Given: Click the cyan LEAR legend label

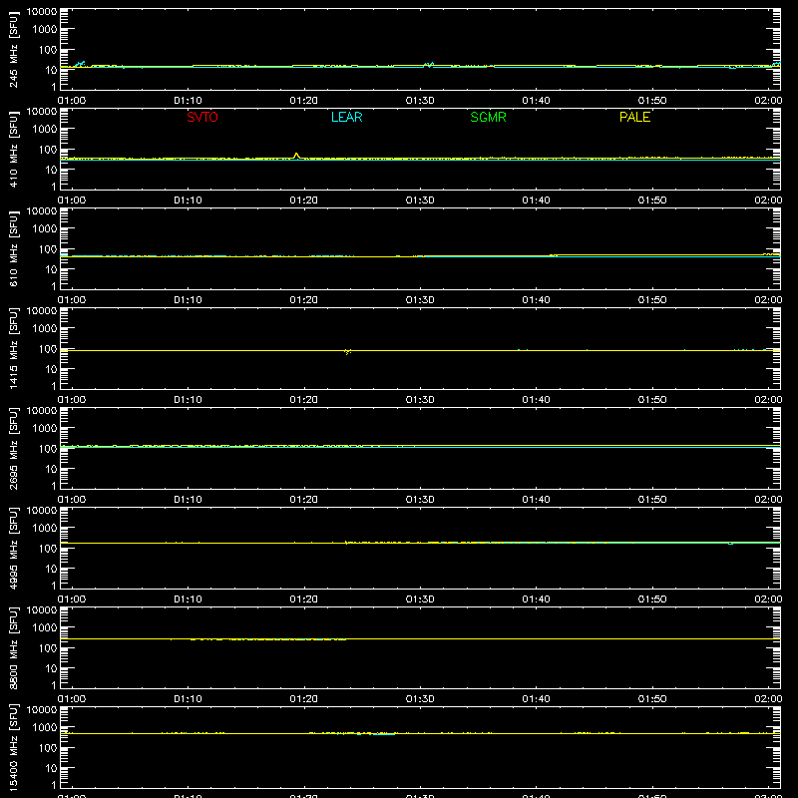Looking at the screenshot, I should (x=346, y=117).
